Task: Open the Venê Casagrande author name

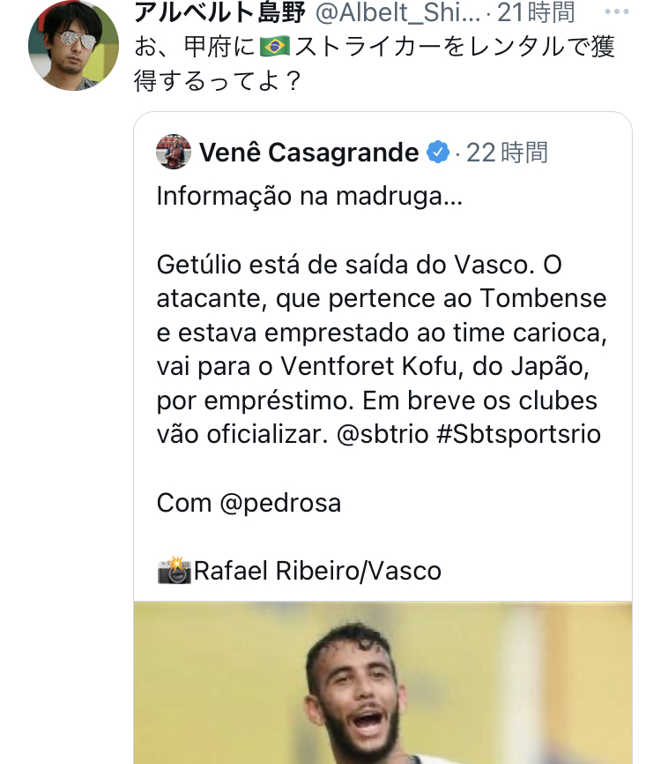Action: tap(308, 153)
